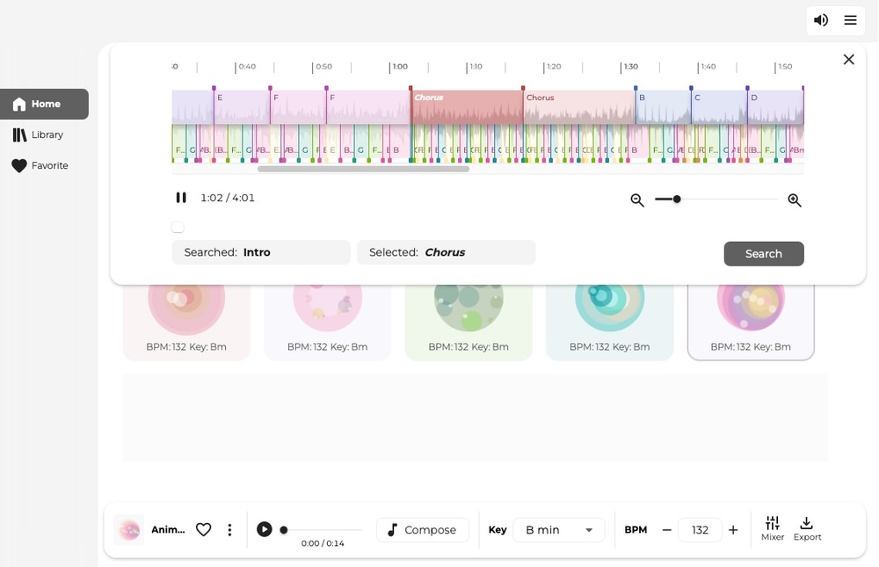Screen dimensions: 879x567
Task: Open the Favorite section
Action: pyautogui.click(x=44, y=165)
